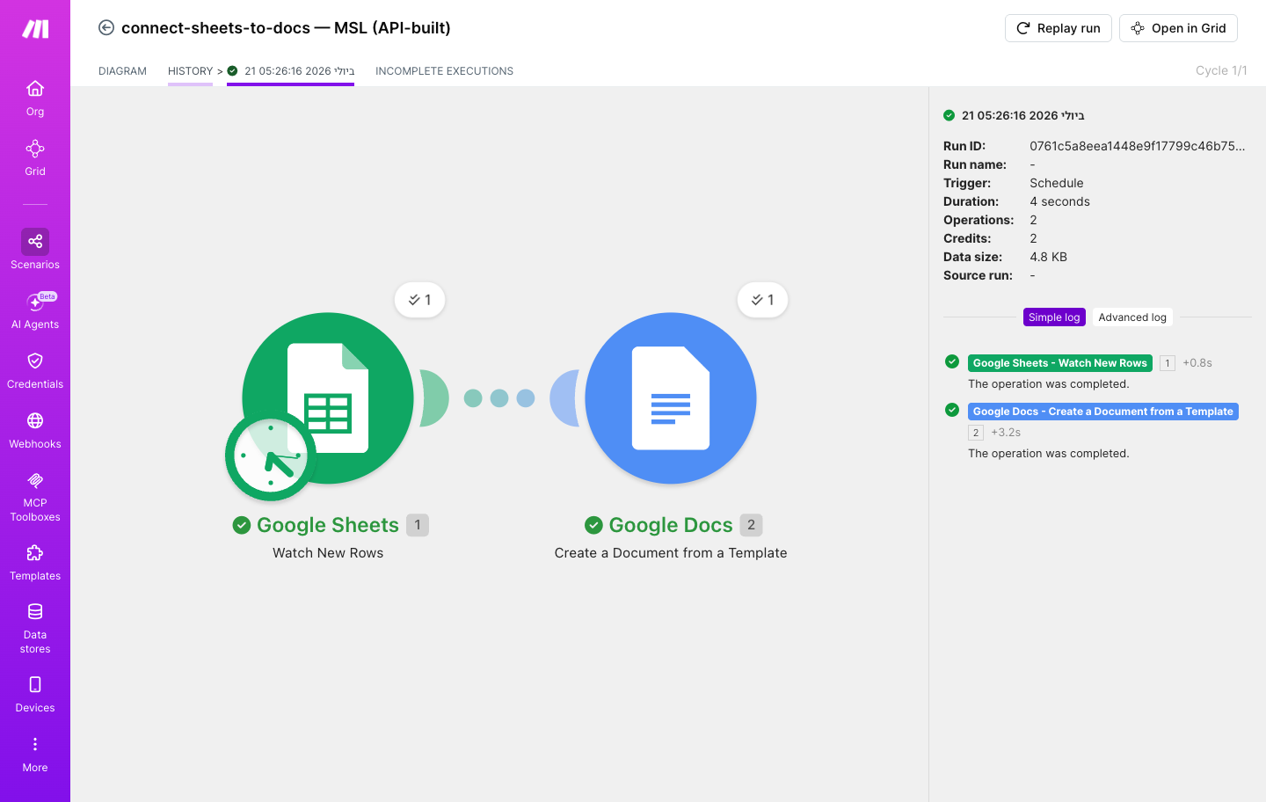This screenshot has height=802, width=1266.
Task: Click the truncated Run ID value
Action: point(1138,146)
